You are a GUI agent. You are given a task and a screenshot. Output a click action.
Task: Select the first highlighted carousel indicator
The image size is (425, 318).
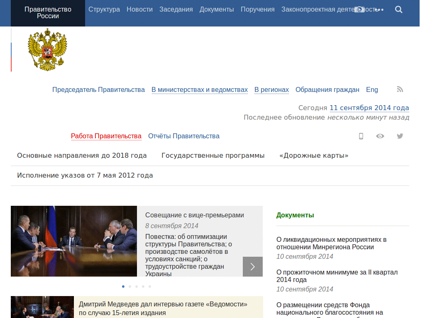(123, 286)
